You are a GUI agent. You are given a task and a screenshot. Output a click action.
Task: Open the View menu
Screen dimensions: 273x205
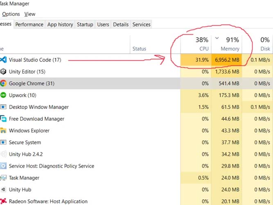tap(30, 14)
